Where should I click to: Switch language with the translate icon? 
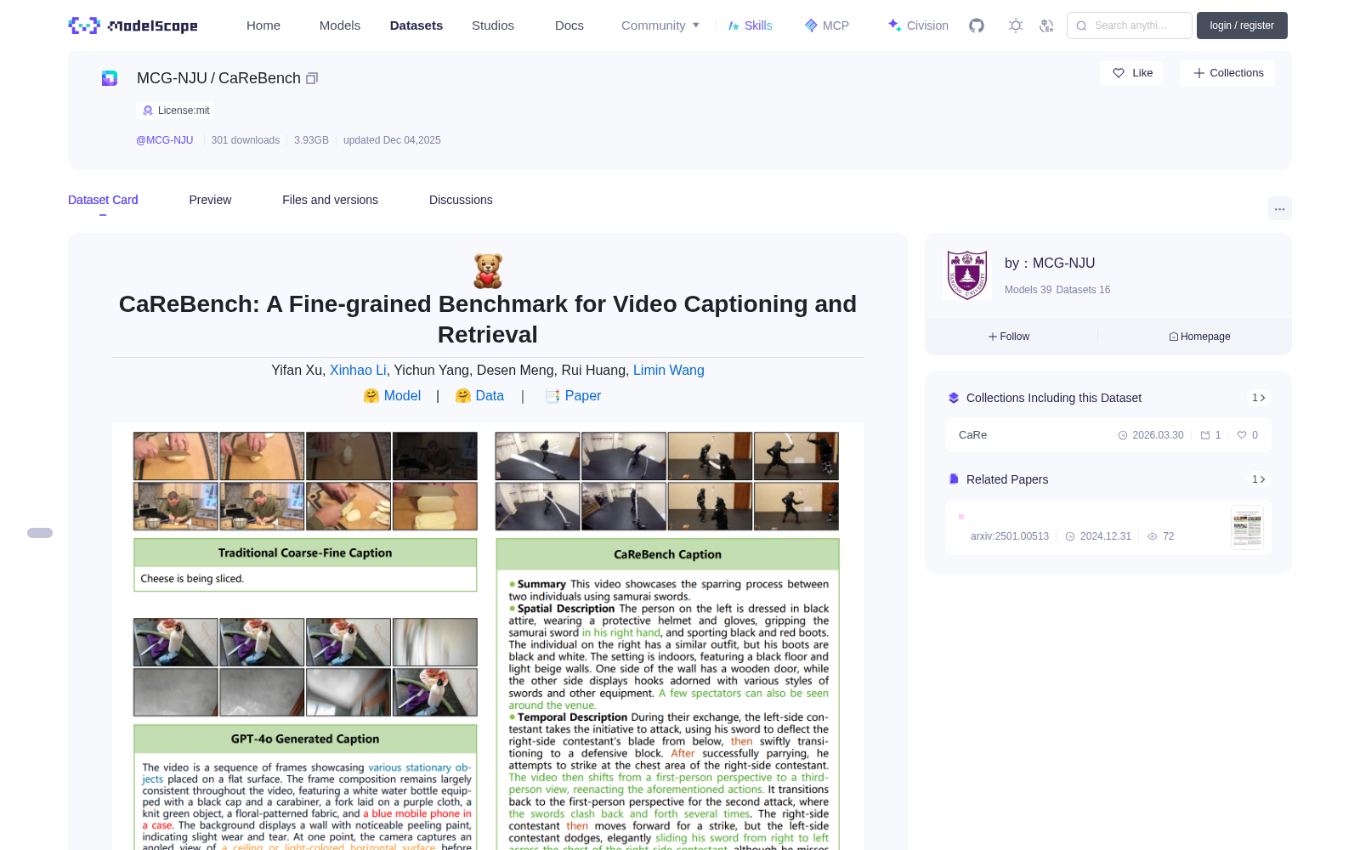(1046, 25)
